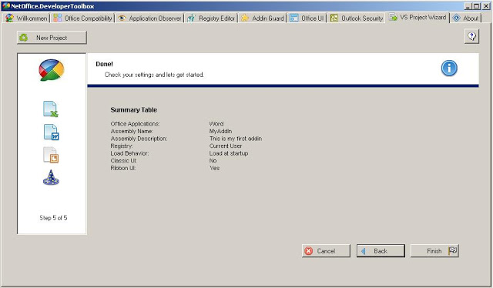Viewport: 493px width, 288px height.
Task: Click the Outlook Security tab icon
Action: [334, 18]
